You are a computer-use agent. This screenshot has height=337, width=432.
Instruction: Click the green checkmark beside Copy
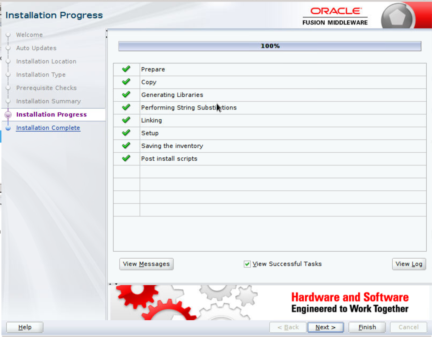click(126, 82)
